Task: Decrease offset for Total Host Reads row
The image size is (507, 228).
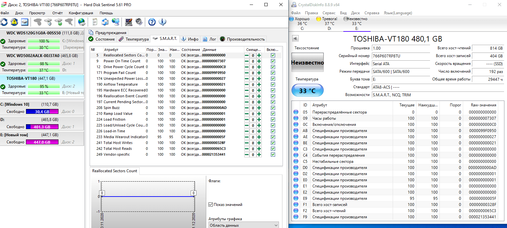Action: click(x=247, y=149)
